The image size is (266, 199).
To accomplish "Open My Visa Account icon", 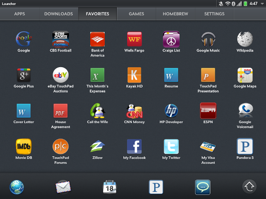I will pyautogui.click(x=208, y=147).
